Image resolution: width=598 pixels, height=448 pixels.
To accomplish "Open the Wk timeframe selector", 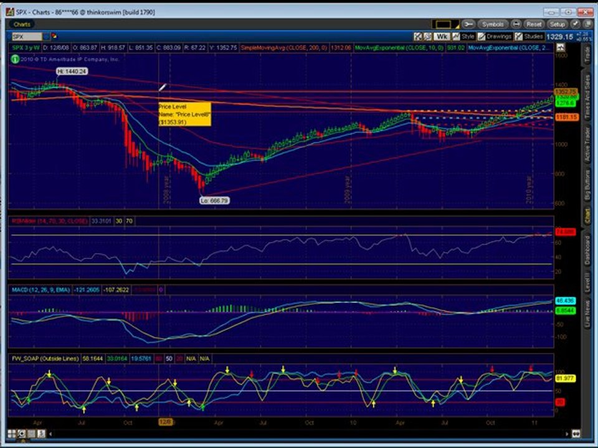I will pos(442,37).
